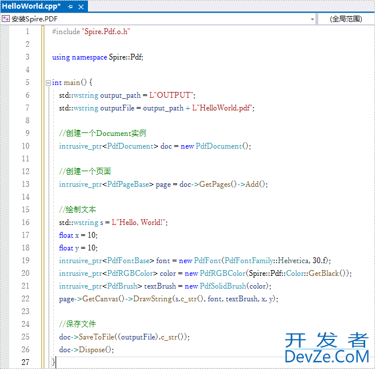Click the project icon beside 安装Spire.PDF
The width and height of the screenshot is (375, 369).
click(x=6, y=19)
